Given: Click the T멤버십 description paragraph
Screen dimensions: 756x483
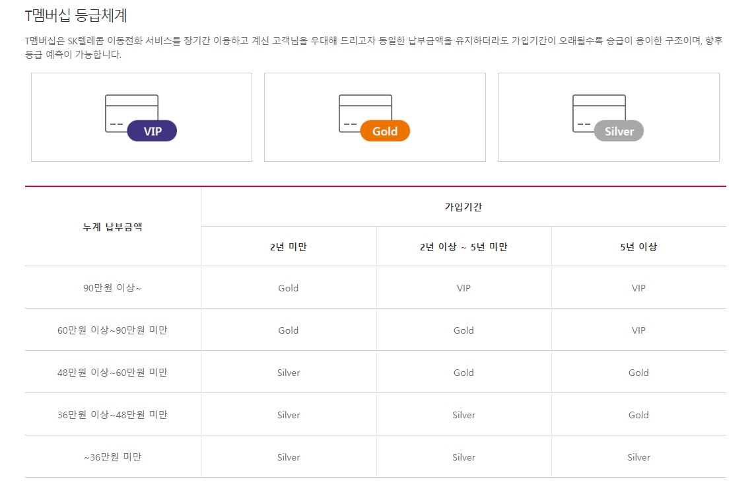Looking at the screenshot, I should click(374, 48).
